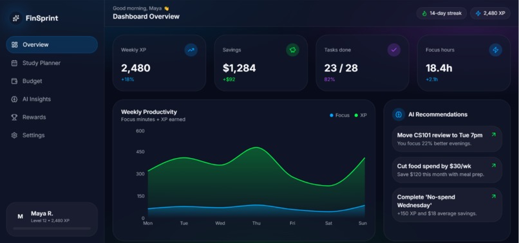Click the lightning icon in XP badge
Screen dimensions: 519x243
coord(478,14)
